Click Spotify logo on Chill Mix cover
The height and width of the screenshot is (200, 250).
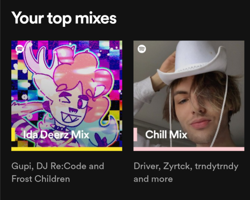pos(142,49)
